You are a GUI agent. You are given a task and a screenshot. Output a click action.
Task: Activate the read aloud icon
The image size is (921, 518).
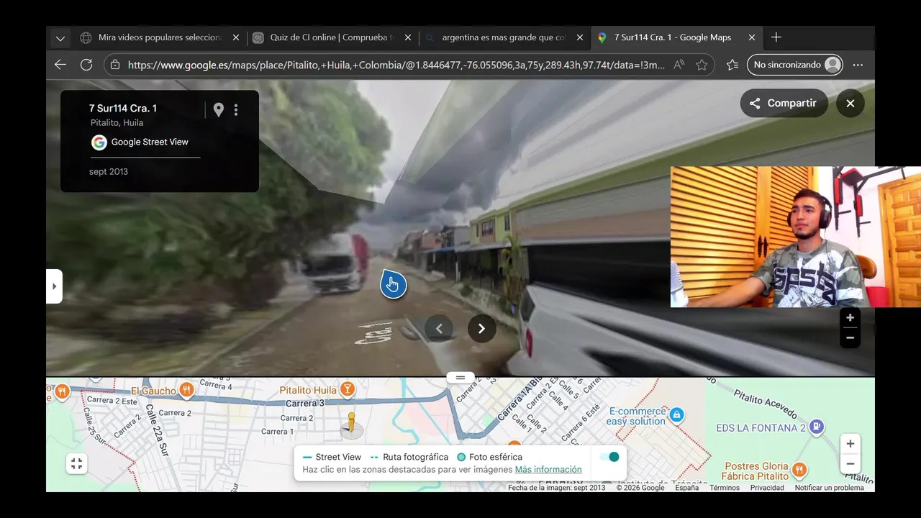pos(679,65)
